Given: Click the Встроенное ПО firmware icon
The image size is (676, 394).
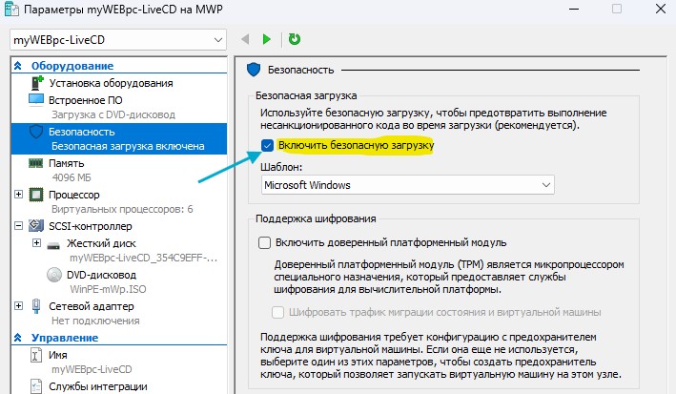Looking at the screenshot, I should tap(37, 99).
